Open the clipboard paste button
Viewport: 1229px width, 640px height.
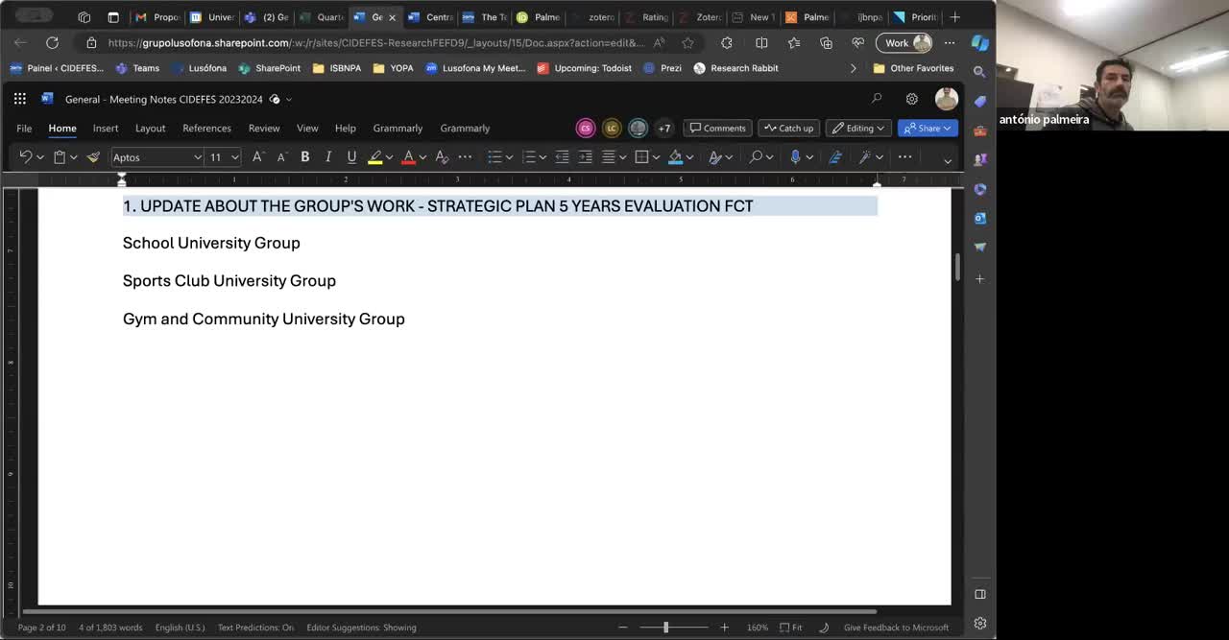[x=59, y=156]
